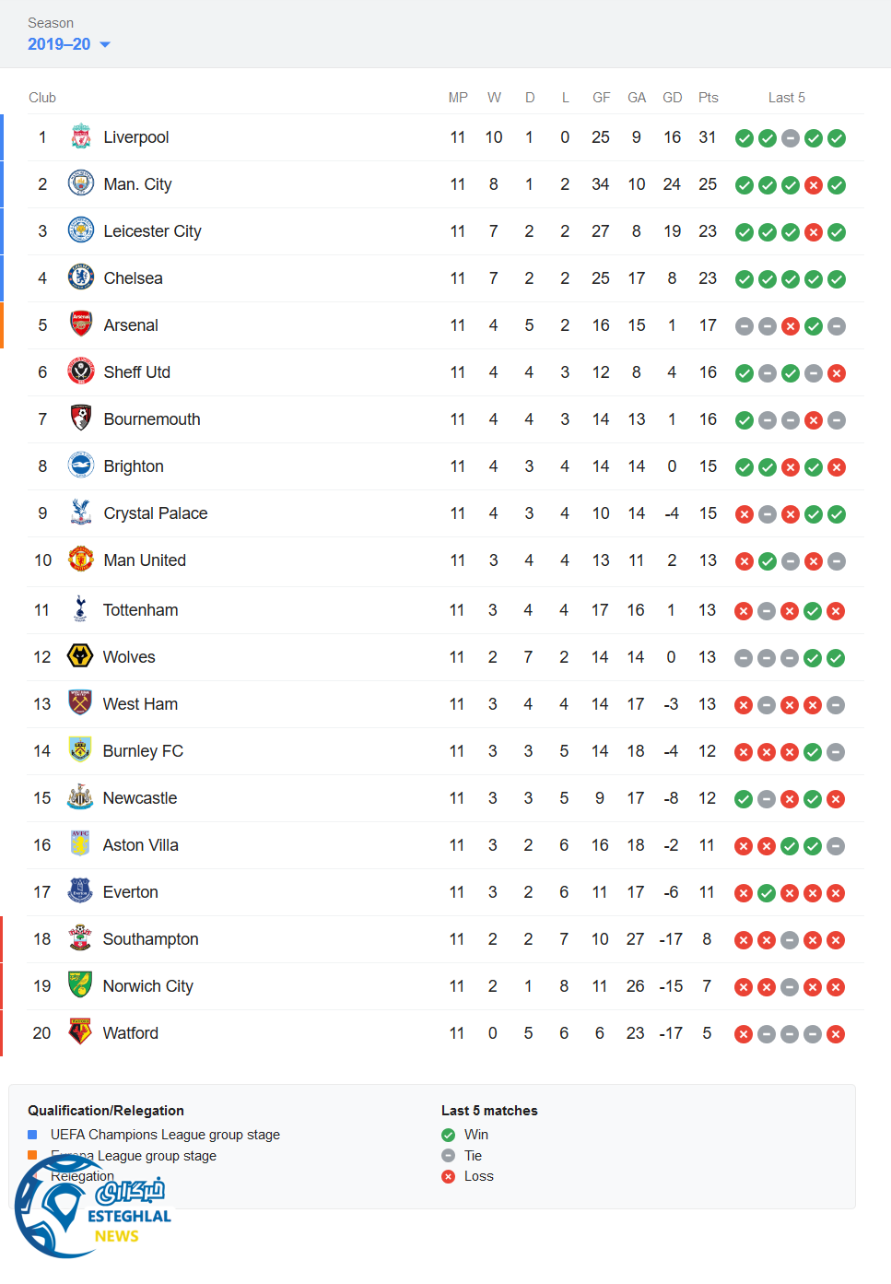
Task: Click the Last 5 column header
Action: click(x=786, y=98)
